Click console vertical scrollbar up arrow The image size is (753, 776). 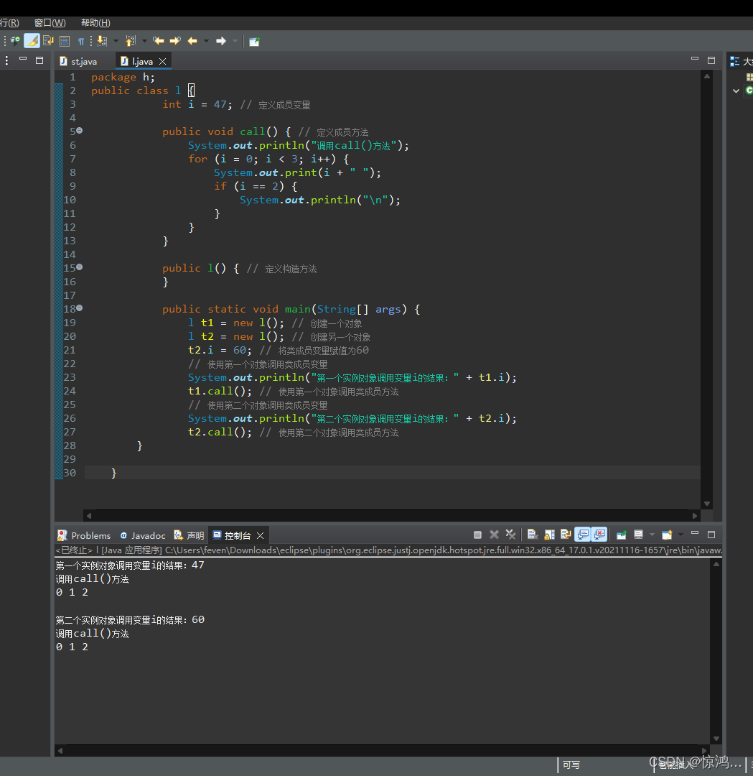716,564
